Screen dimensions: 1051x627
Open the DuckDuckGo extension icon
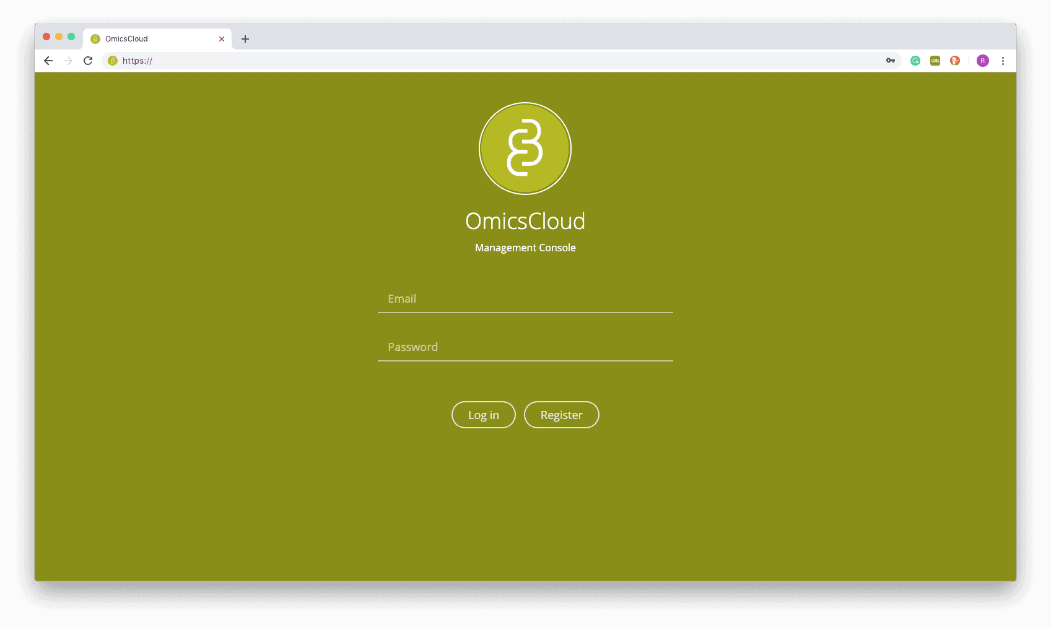click(x=955, y=61)
